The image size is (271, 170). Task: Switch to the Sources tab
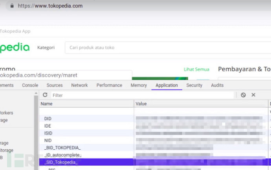point(55,85)
